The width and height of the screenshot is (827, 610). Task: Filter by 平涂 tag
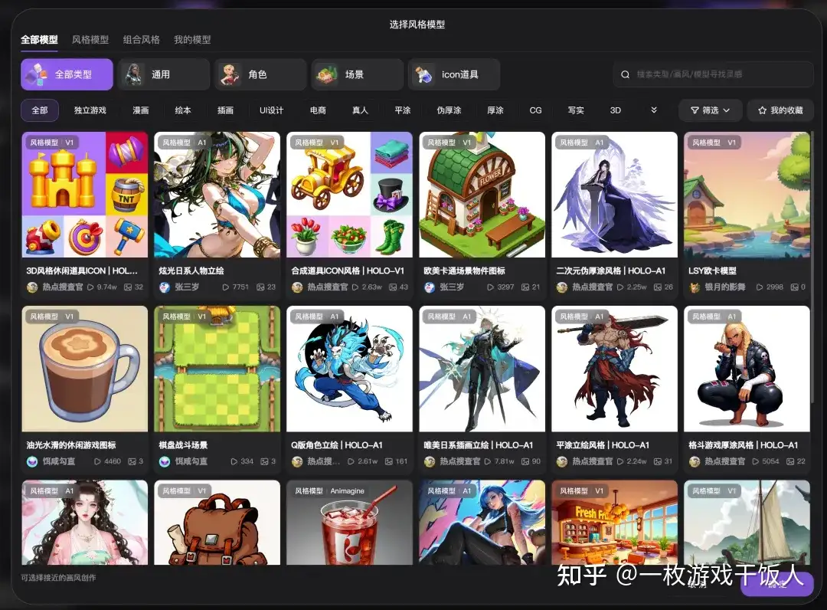point(403,110)
